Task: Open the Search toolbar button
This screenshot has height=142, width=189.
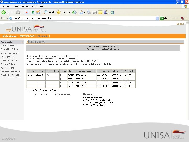Action: click(x=49, y=12)
